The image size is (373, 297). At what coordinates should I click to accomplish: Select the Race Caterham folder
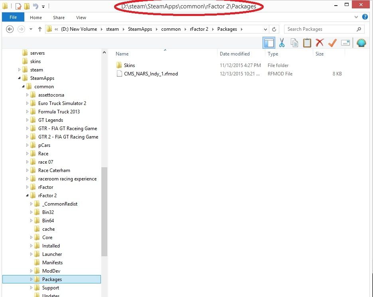(x=54, y=170)
